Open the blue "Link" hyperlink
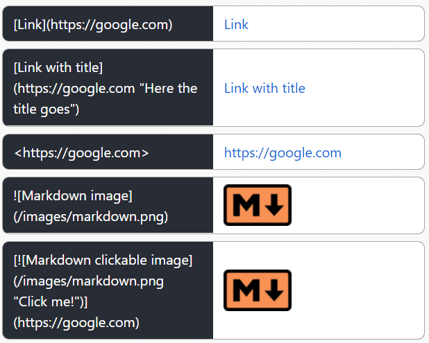This screenshot has width=429, height=343. [x=236, y=24]
